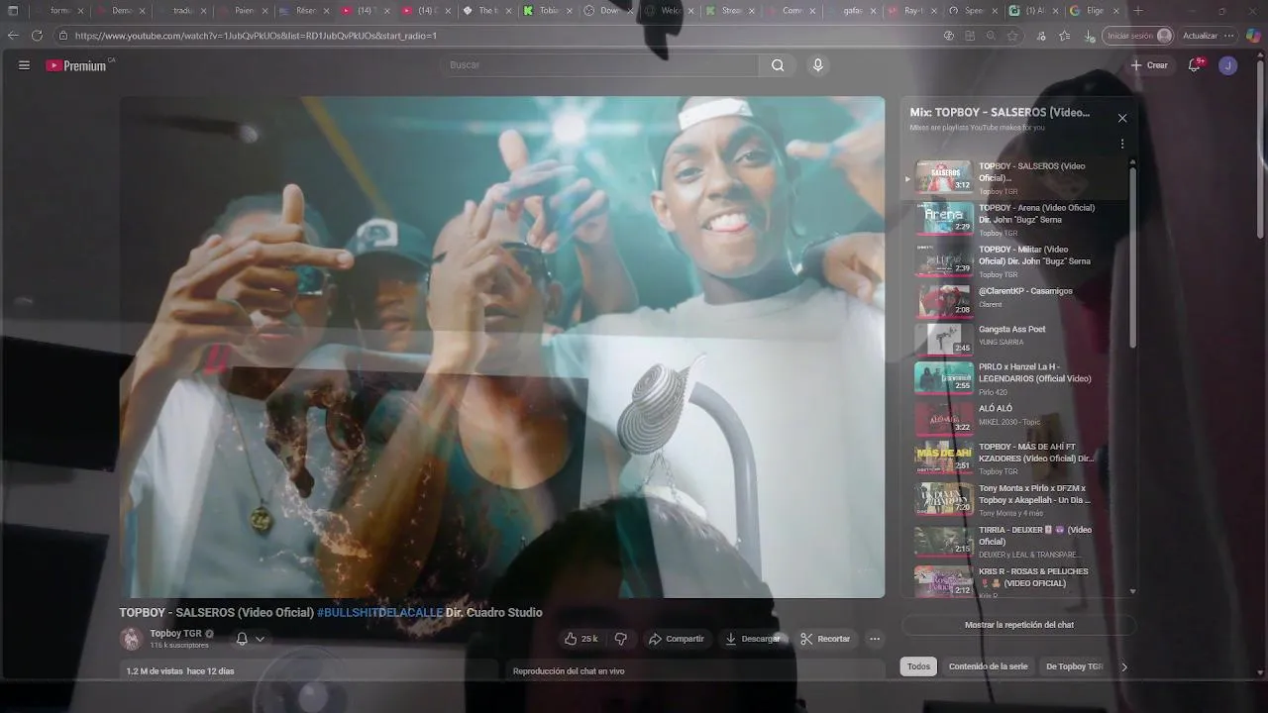Switch to the Tobia browser tab
The height and width of the screenshot is (713, 1268).
(x=542, y=11)
